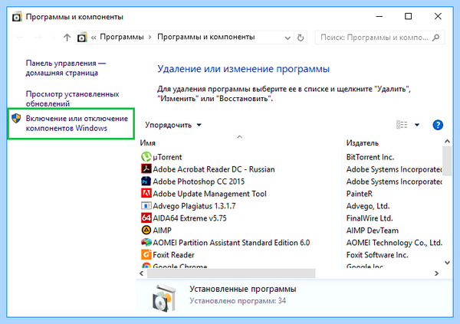Click publisher FinalWire Ltd.
The width and height of the screenshot is (460, 324).
(x=370, y=218)
